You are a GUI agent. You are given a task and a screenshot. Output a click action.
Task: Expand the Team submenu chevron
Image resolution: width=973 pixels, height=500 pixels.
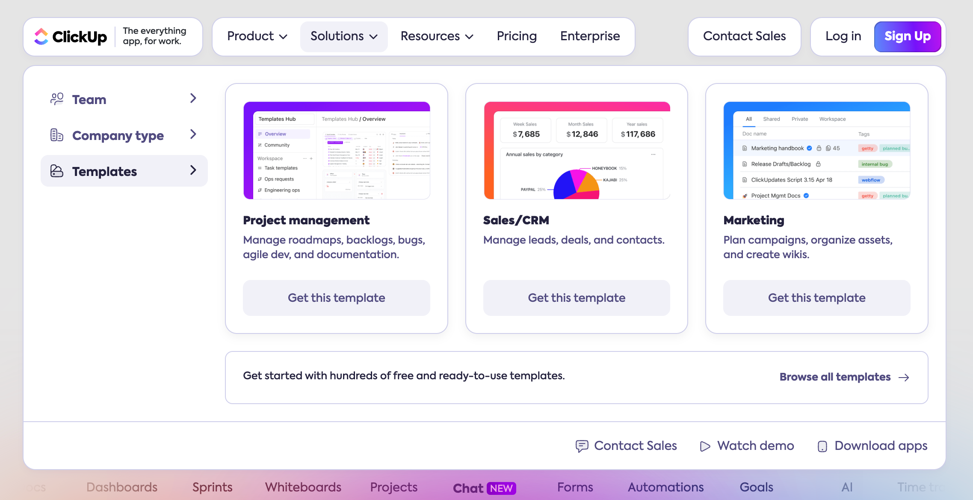click(x=193, y=98)
